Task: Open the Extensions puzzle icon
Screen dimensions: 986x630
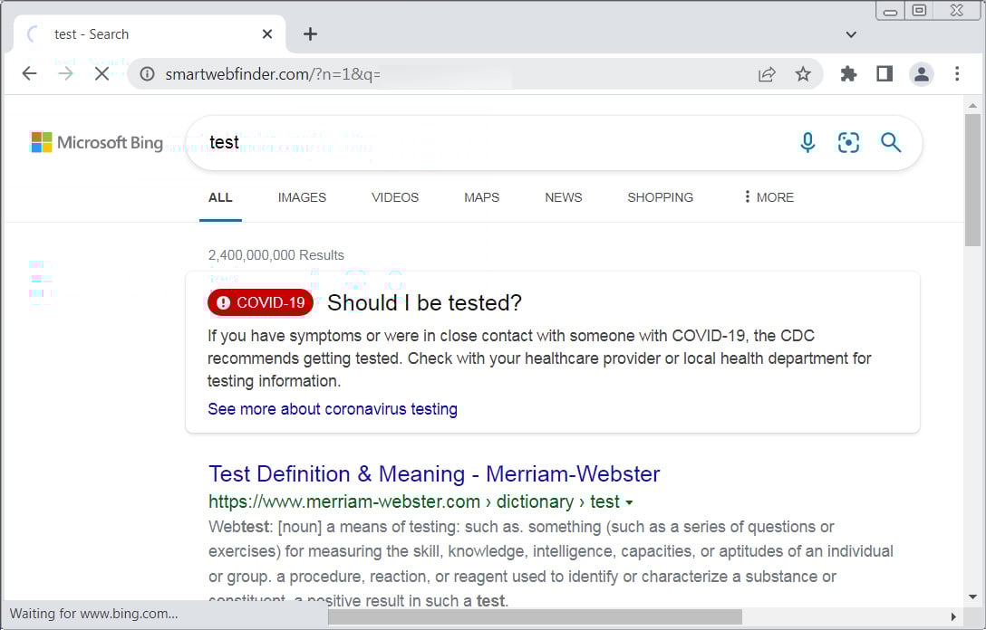Action: pos(848,74)
